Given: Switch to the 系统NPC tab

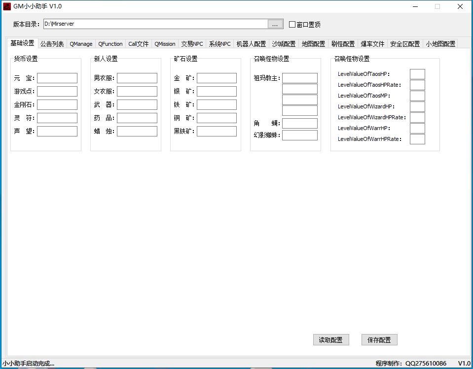Looking at the screenshot, I should [x=191, y=43].
